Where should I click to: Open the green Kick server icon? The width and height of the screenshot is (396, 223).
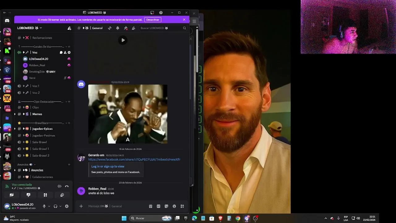point(7,51)
